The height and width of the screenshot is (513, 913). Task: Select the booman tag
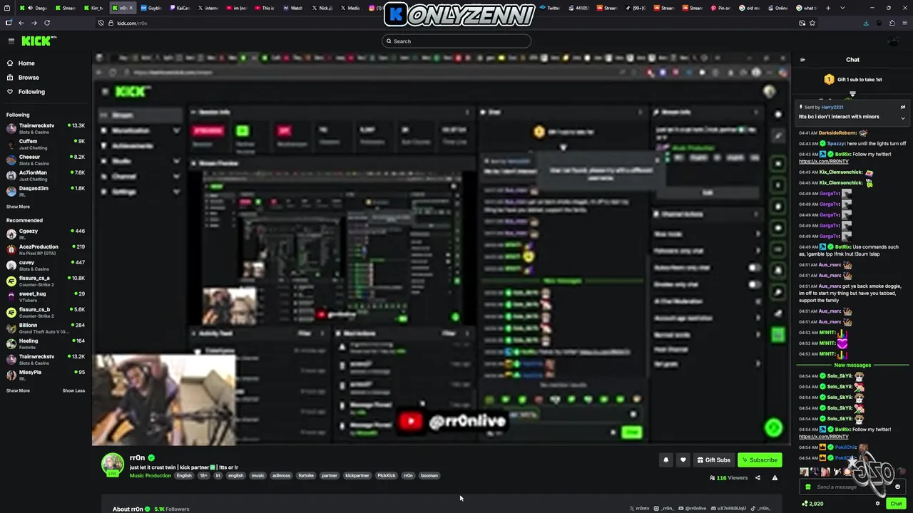pyautogui.click(x=429, y=475)
